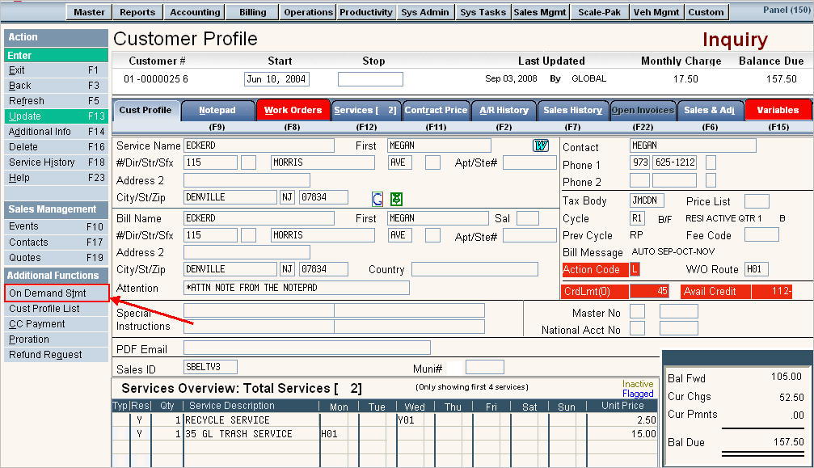Screen dimensions: 814x468
Task: Click Enter in the Action panel
Action: coord(56,55)
